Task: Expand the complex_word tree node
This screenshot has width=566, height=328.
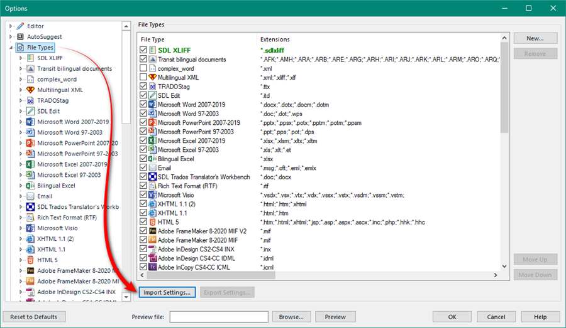Action: tap(21, 79)
